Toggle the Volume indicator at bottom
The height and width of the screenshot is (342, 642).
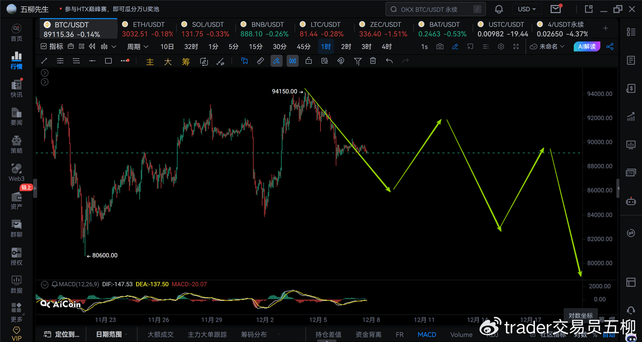coord(461,334)
